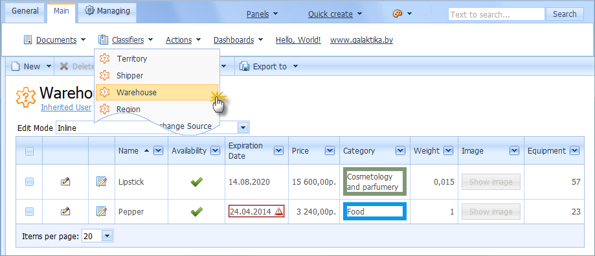Choose Region from Classifiers menu
595x256 pixels.
(157, 109)
